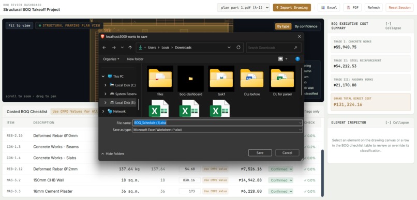Open view options dropdown arrow
Image resolution: width=417 pixels, height=200 pixels.
287,59
